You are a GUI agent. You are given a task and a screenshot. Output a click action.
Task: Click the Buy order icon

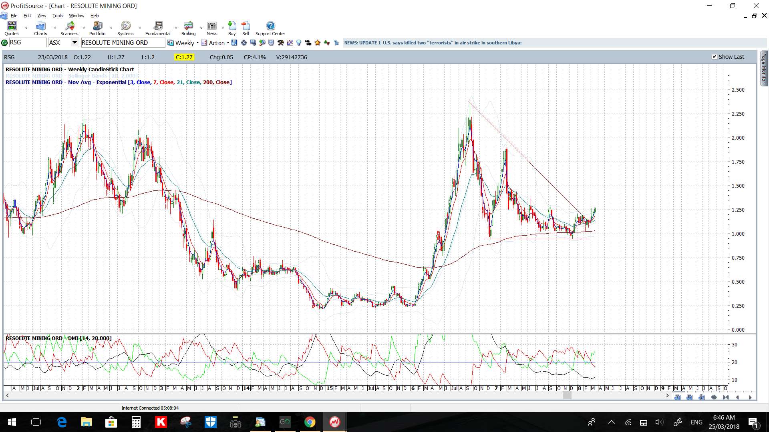pyautogui.click(x=232, y=28)
